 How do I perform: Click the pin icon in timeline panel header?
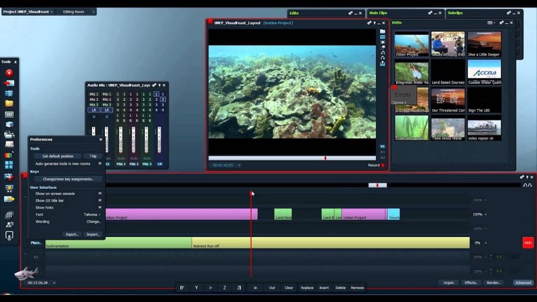(527, 177)
